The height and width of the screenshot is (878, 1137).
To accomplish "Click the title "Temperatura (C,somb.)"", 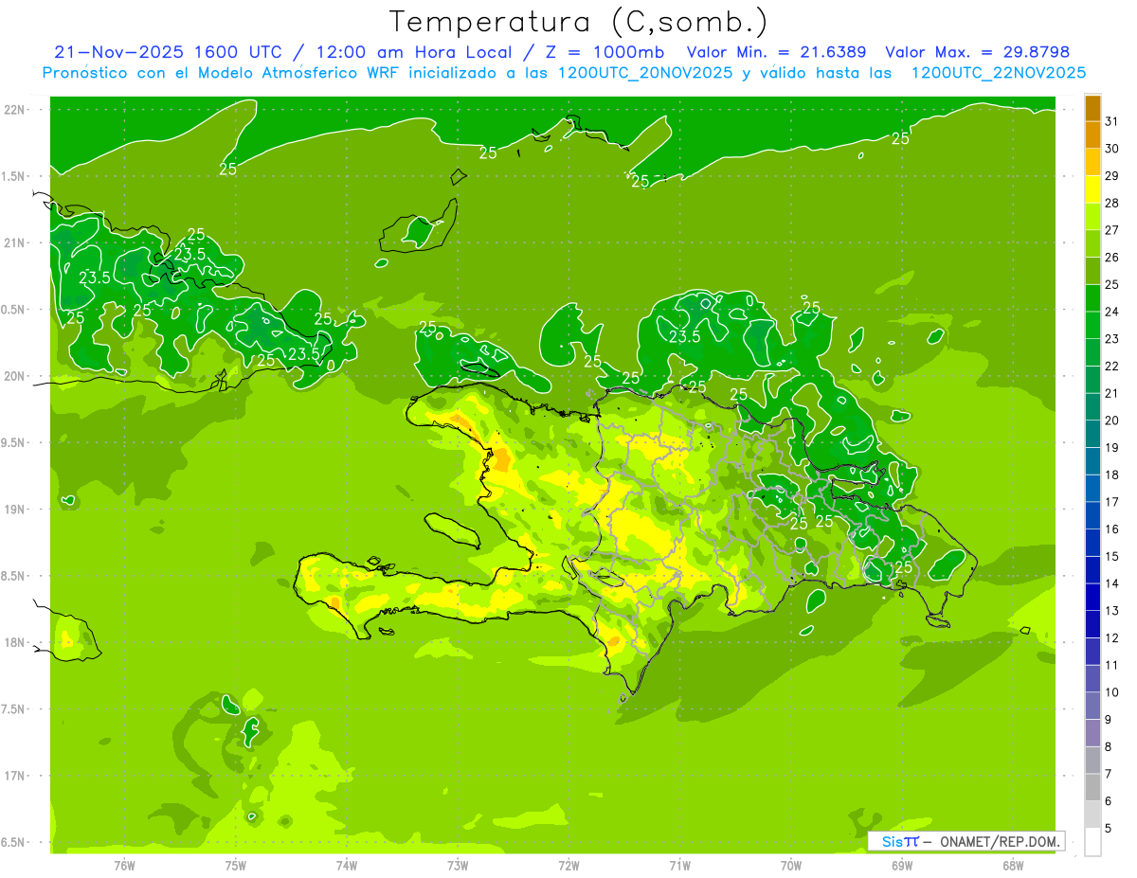I will (x=578, y=22).
